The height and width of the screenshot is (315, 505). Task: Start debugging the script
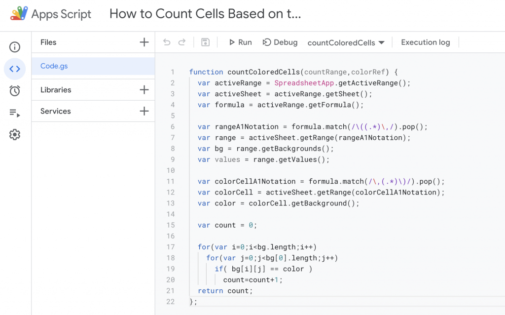click(x=280, y=42)
